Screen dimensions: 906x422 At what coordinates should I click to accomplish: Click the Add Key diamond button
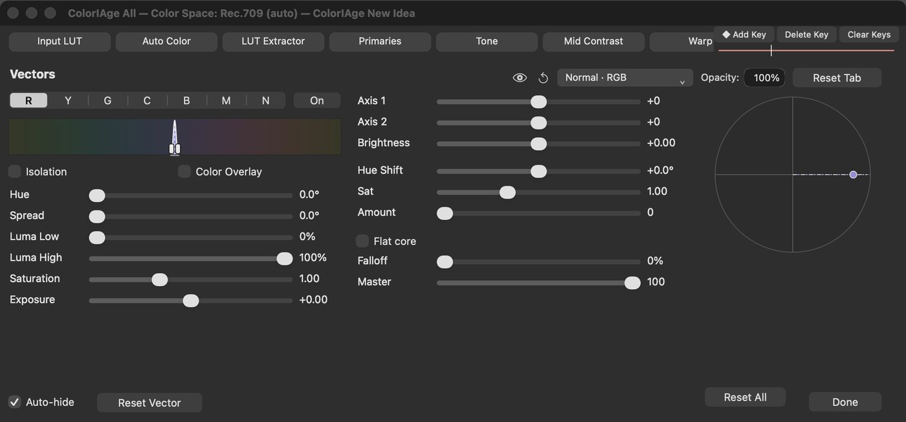tap(744, 34)
